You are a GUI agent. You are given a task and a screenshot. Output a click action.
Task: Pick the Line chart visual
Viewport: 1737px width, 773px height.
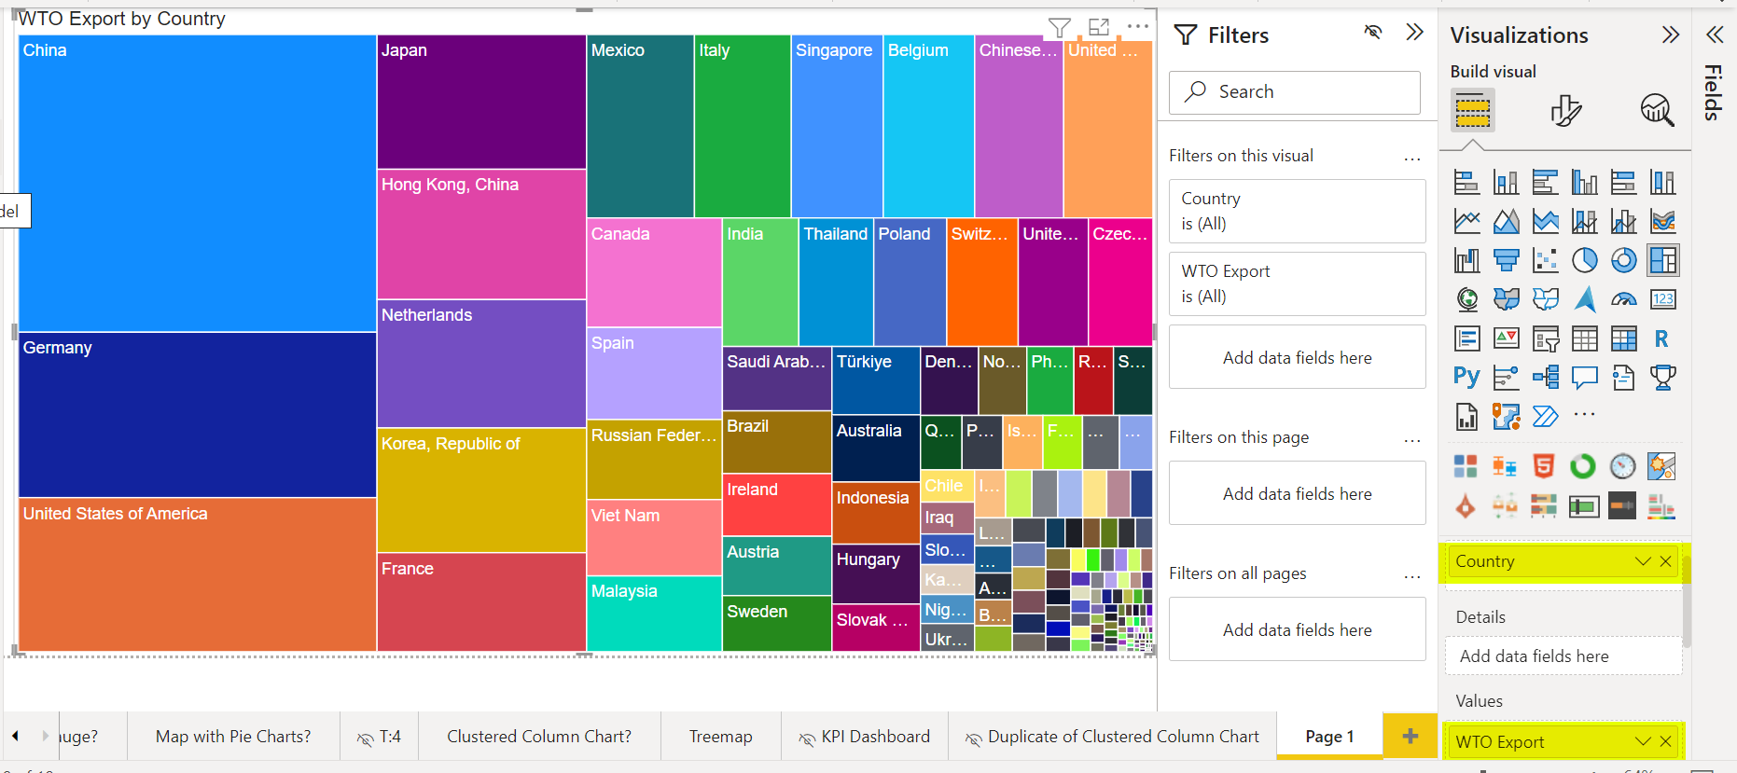coord(1466,221)
